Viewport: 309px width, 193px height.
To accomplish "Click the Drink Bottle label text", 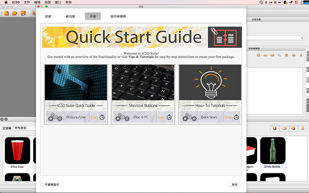I will (x=272, y=167).
